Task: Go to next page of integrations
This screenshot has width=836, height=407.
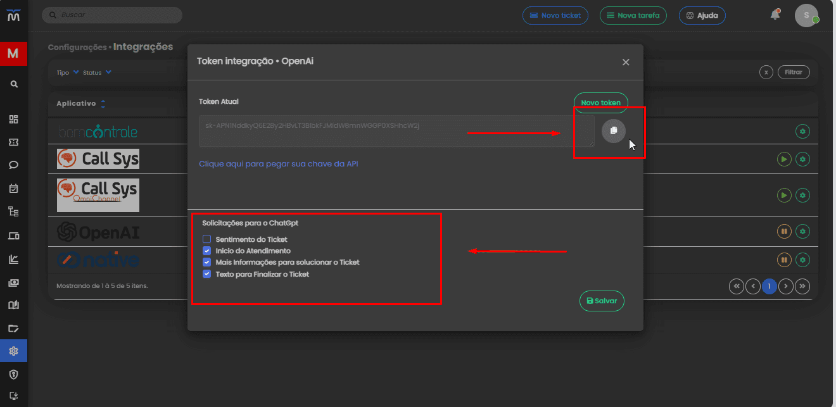Action: click(x=786, y=286)
